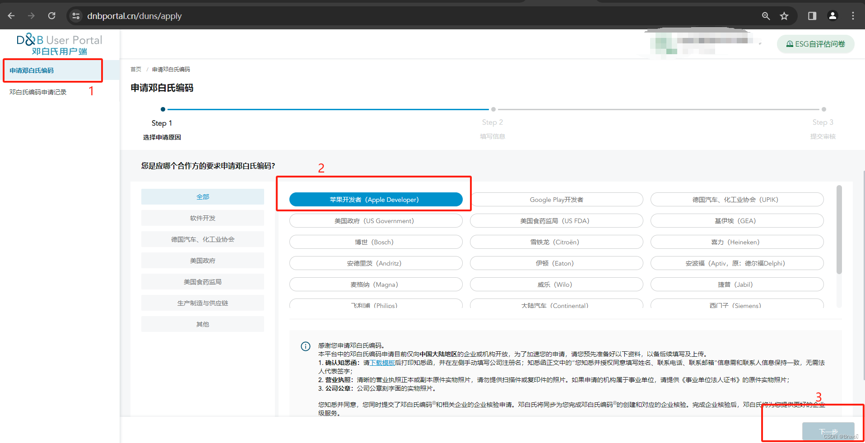Image resolution: width=865 pixels, height=443 pixels.
Task: Choose 美国食药监局 (US FDA) option
Action: [557, 221]
